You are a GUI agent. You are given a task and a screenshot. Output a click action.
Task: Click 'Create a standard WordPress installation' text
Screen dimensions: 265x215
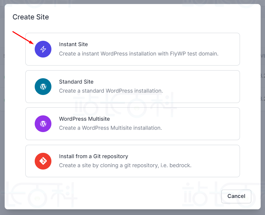[111, 91]
